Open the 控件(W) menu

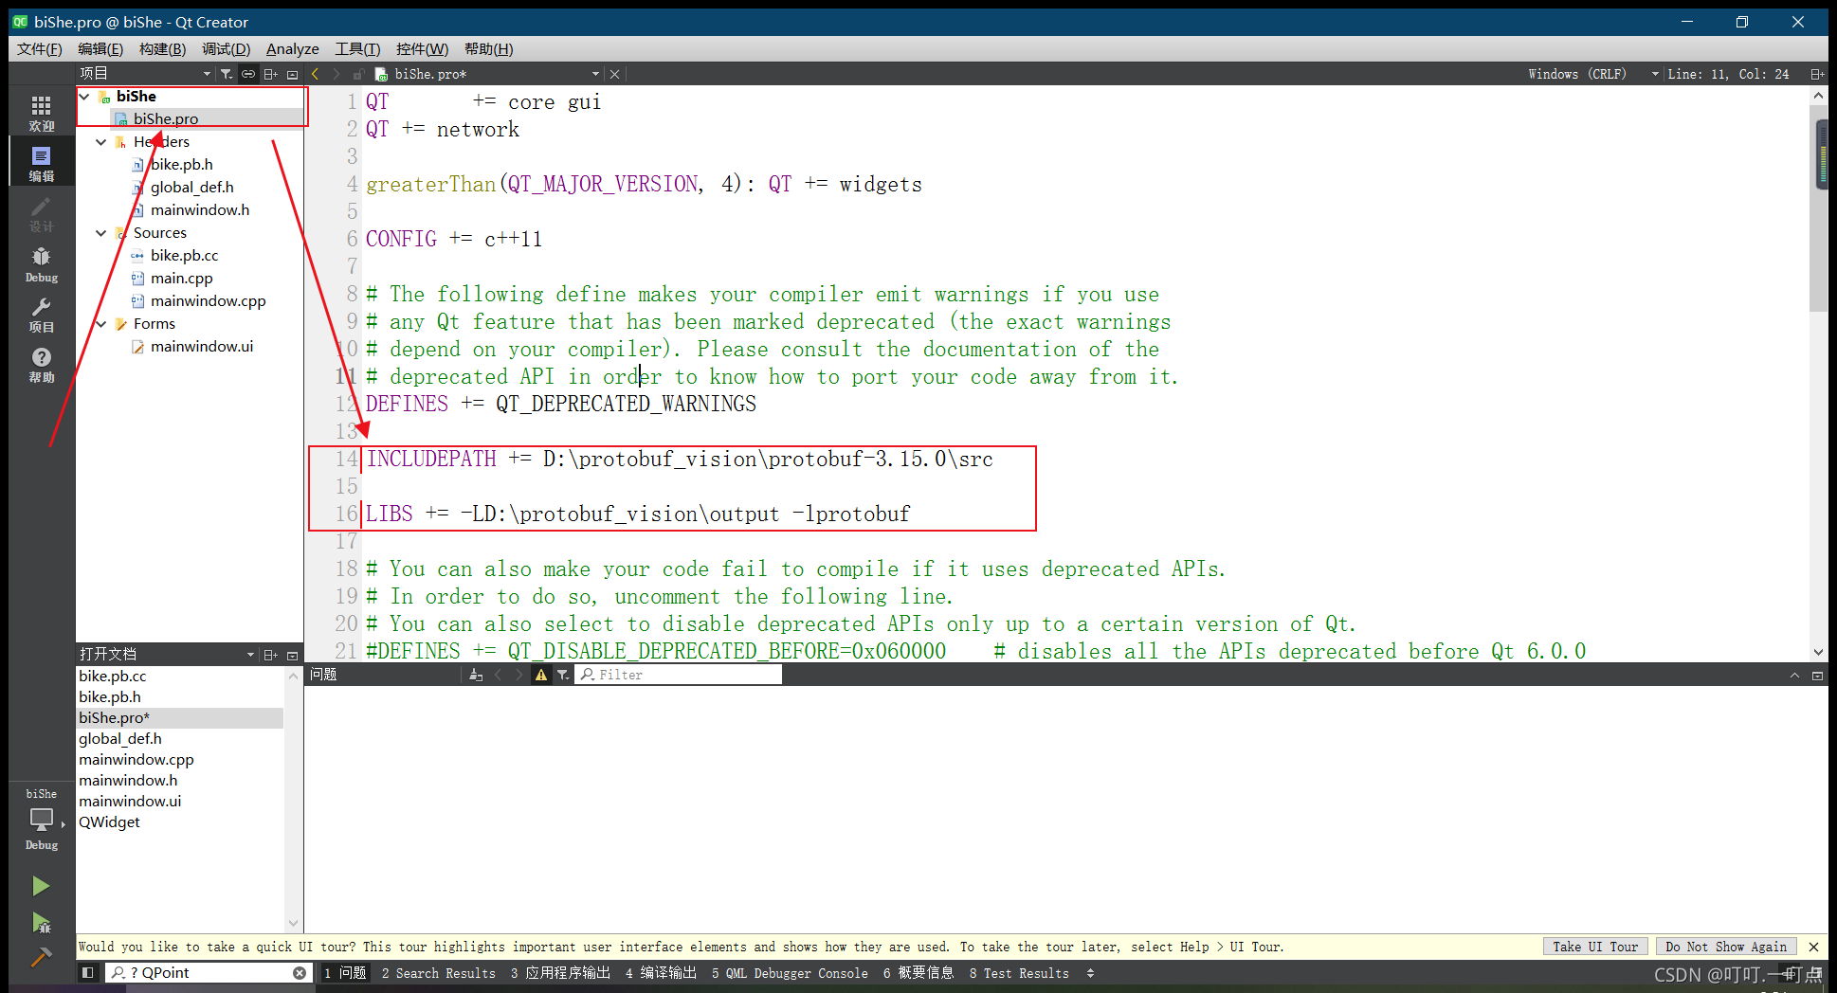(422, 49)
